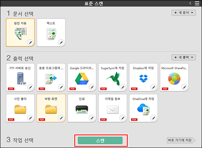
Task: Open the hamburger menu in title bar
Action: (197, 3)
